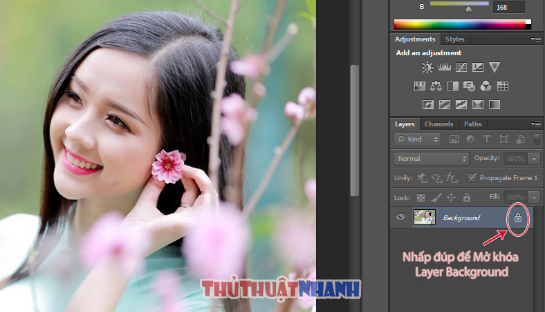Add a Black & White adjustment
Viewport: 545px width, 312px height.
(x=452, y=86)
